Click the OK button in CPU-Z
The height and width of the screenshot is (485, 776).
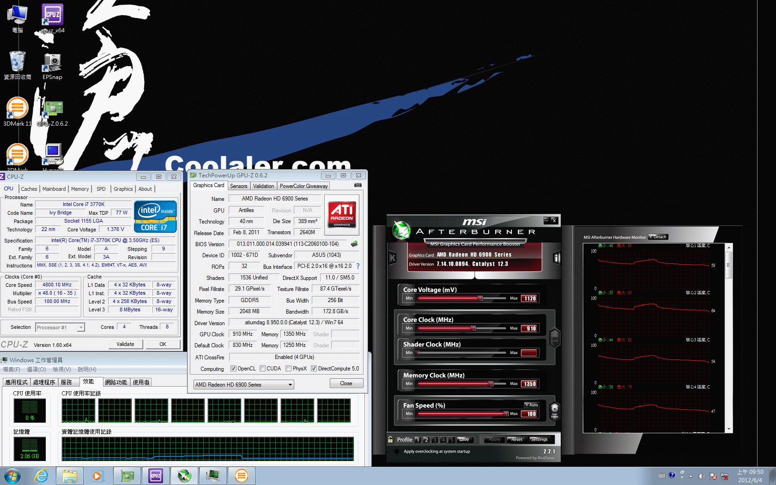click(163, 344)
